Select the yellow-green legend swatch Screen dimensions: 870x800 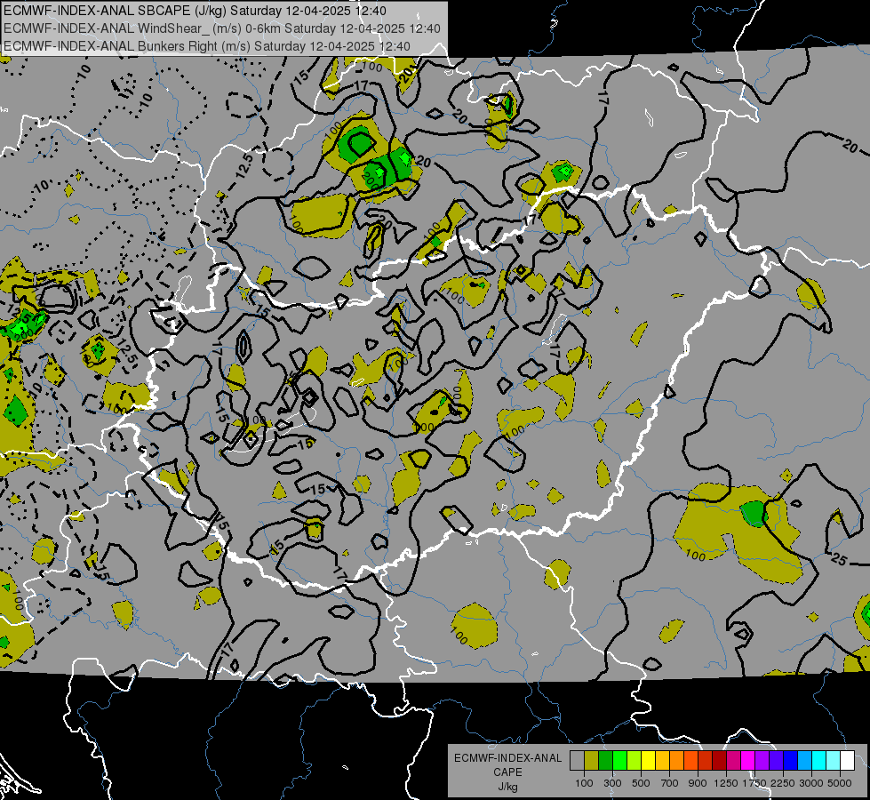[635, 760]
